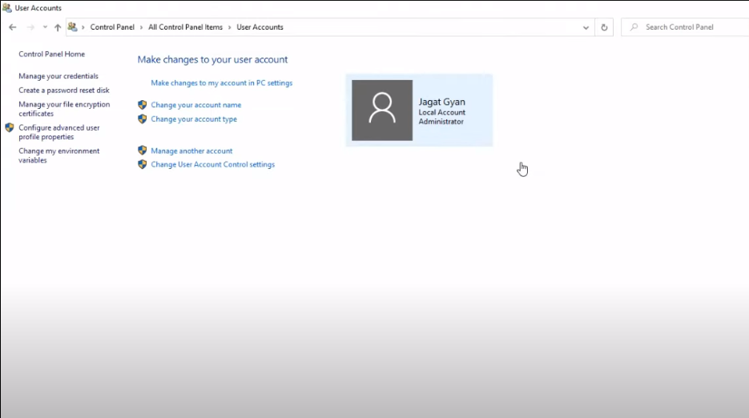Open Create a password reset disk
Screen dimensions: 749x418
64,90
